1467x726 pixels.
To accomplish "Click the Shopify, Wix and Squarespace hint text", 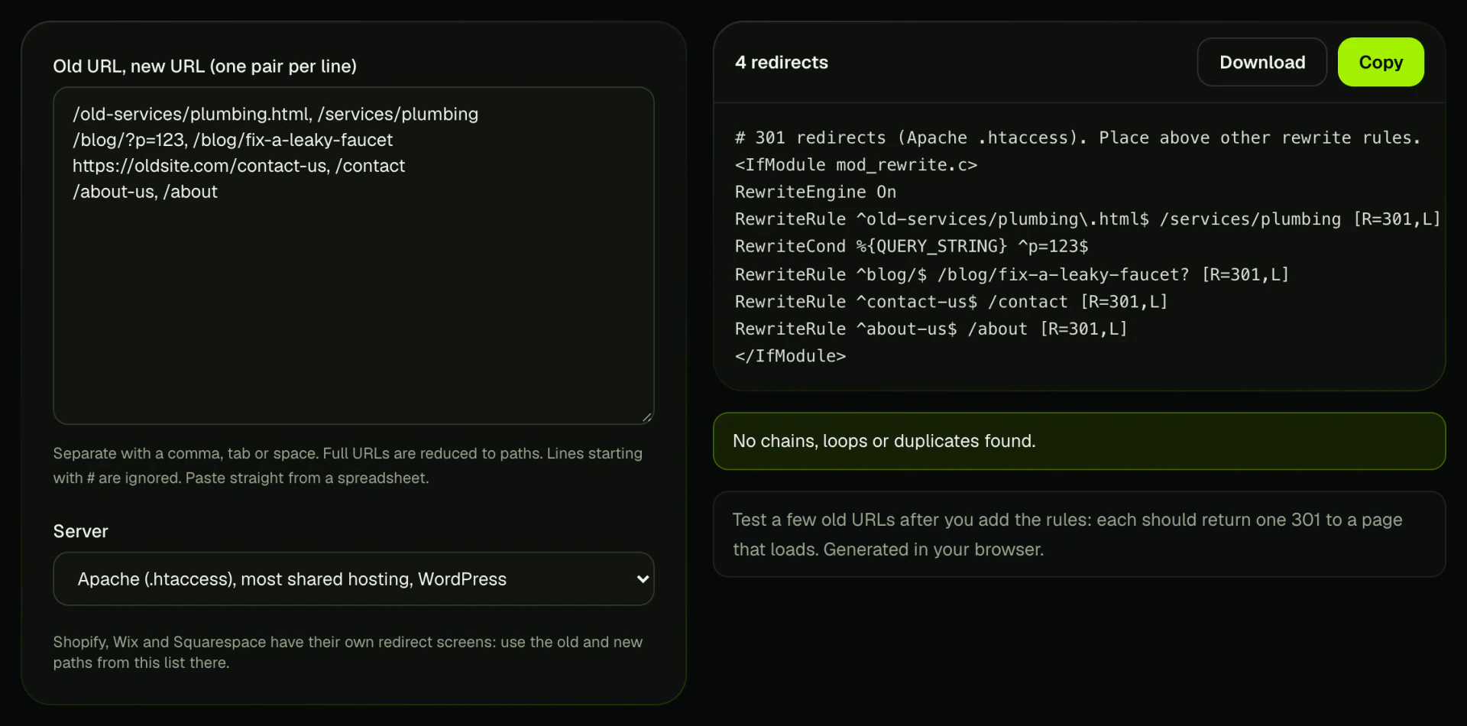I will (x=348, y=652).
